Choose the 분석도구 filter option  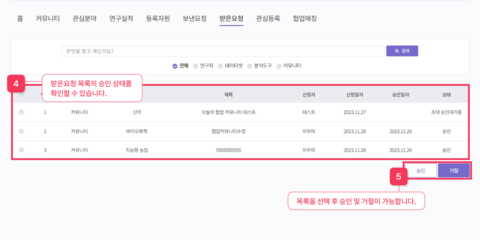(x=260, y=66)
